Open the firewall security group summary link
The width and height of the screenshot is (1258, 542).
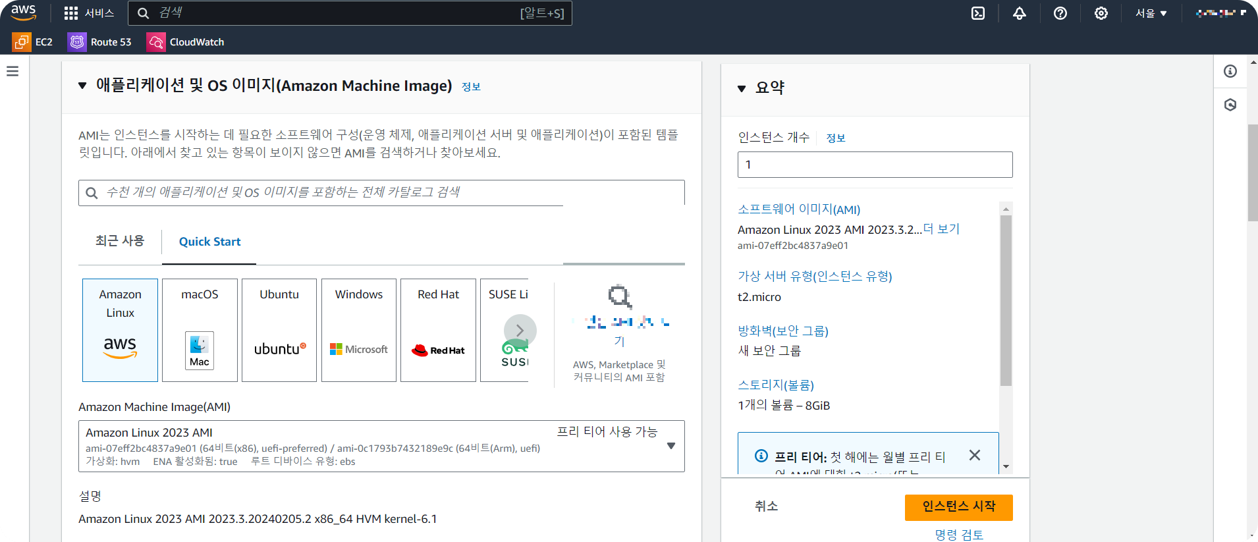[x=783, y=331]
